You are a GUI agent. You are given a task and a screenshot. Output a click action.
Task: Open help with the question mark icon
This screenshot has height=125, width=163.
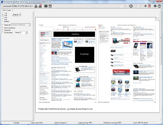tap(159, 6)
